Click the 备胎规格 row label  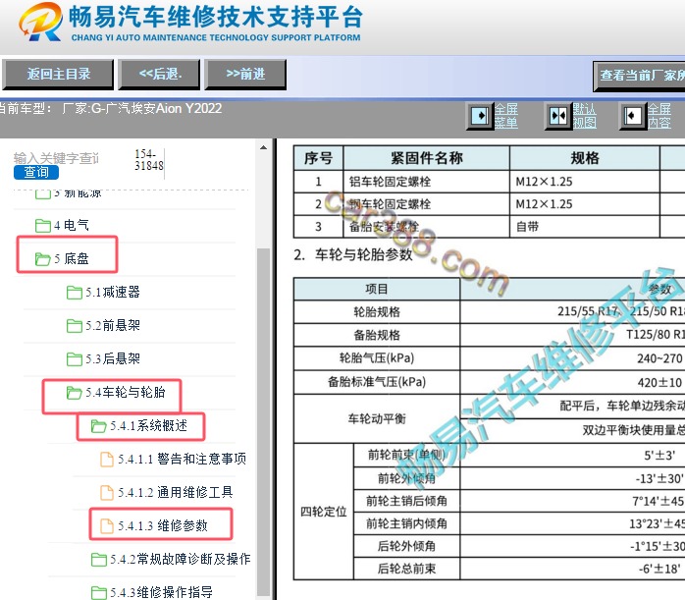tap(377, 335)
